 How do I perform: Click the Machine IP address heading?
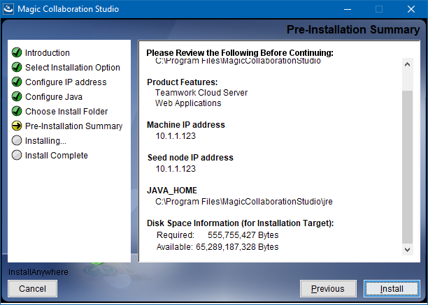(186, 125)
